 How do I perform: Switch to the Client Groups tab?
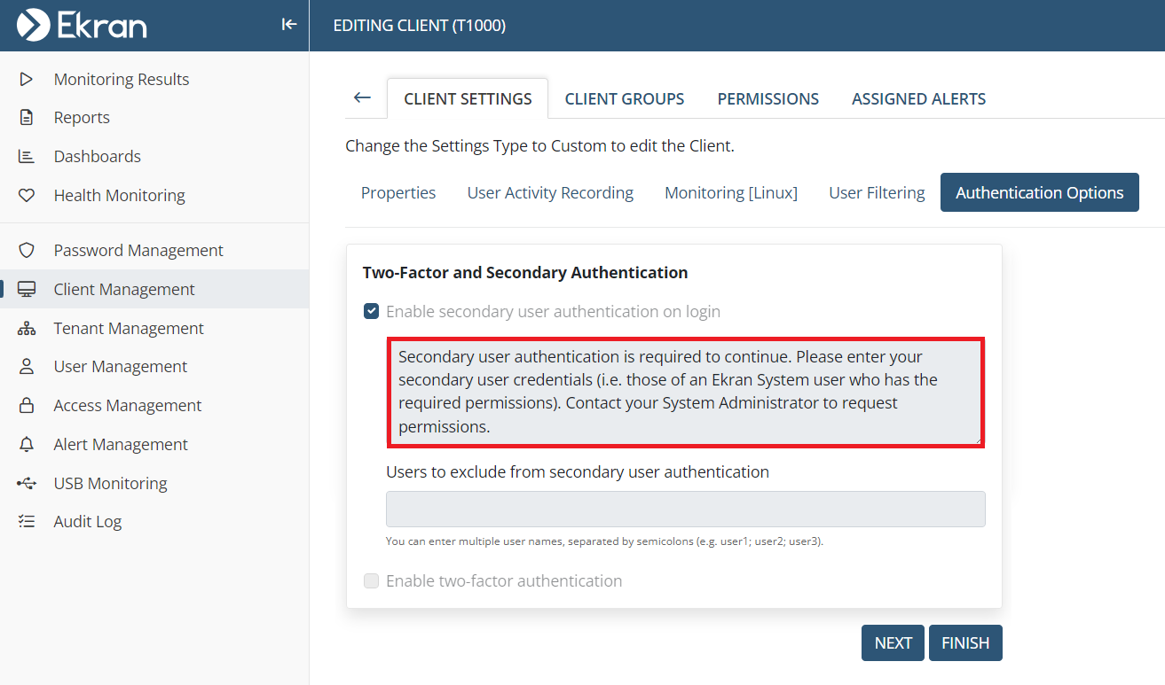[x=624, y=98]
